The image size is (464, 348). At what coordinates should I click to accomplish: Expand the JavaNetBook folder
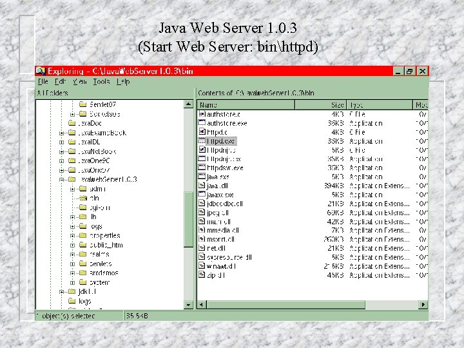(62, 151)
